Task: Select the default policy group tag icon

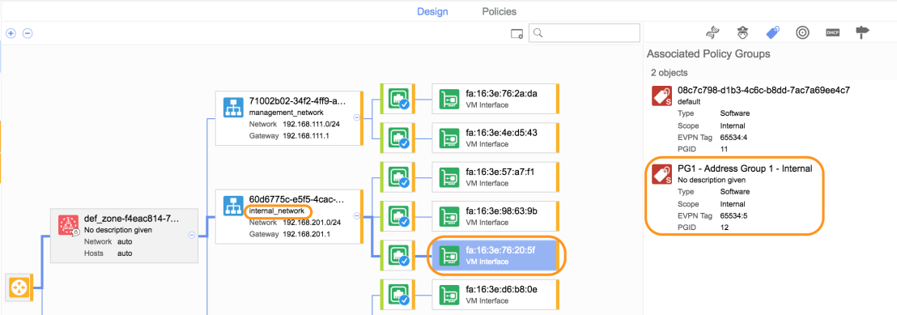Action: (662, 96)
